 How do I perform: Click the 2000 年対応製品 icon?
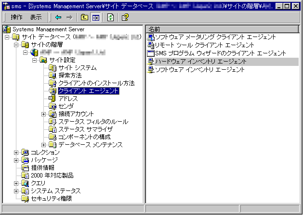pyautogui.click(x=25, y=176)
